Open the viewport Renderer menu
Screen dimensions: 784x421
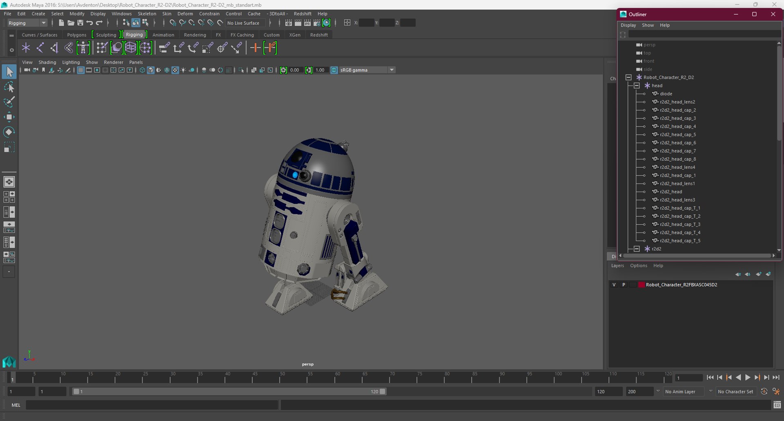click(x=114, y=62)
